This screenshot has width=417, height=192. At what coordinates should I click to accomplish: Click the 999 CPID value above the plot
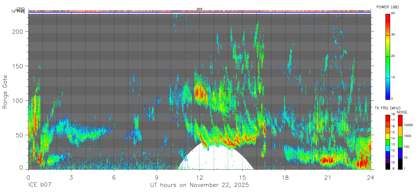point(199,9)
